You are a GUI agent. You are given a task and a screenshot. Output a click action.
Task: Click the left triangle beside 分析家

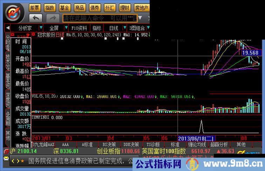pos(7,28)
